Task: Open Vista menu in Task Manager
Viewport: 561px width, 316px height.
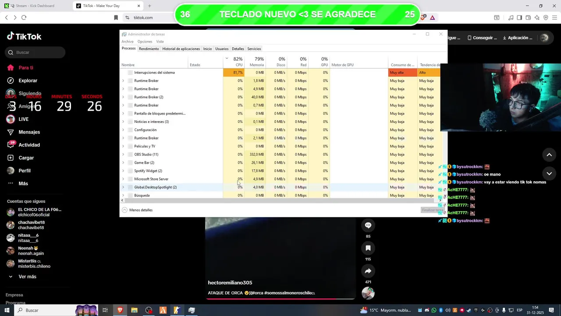Action: click(x=160, y=42)
